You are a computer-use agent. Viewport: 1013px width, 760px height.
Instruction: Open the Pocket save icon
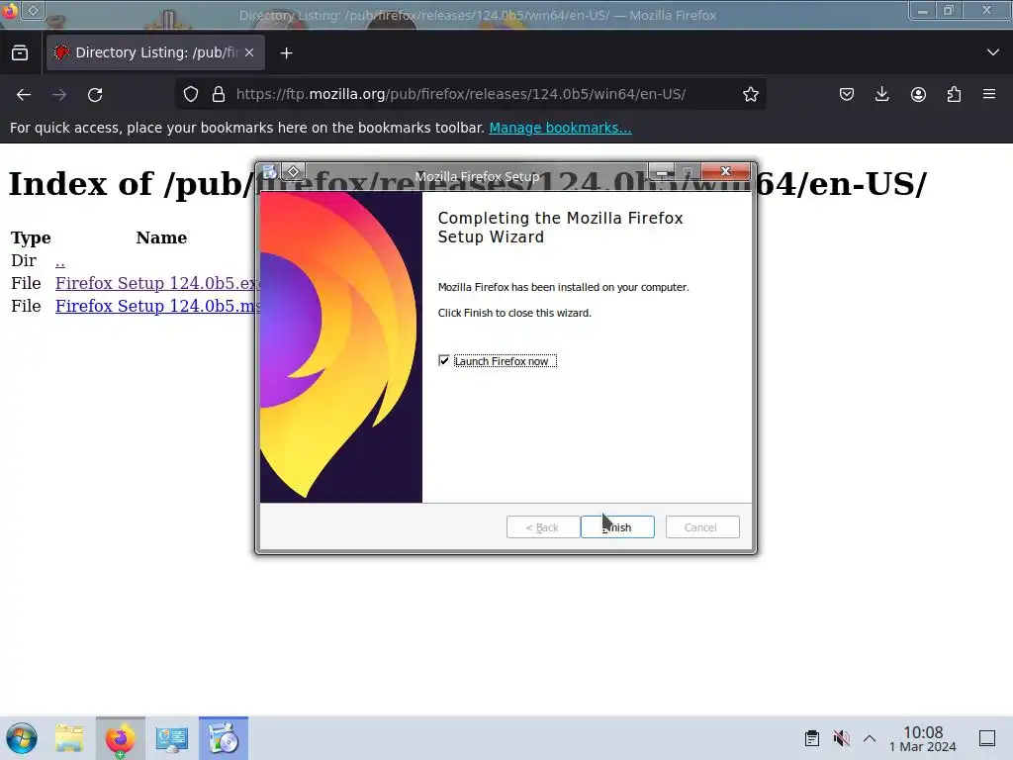pos(847,94)
